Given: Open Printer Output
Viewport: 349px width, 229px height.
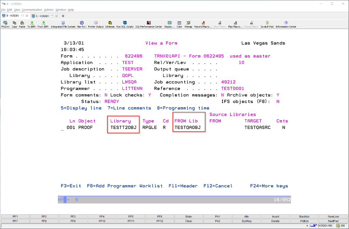Looking at the screenshot, I should point(96,24).
